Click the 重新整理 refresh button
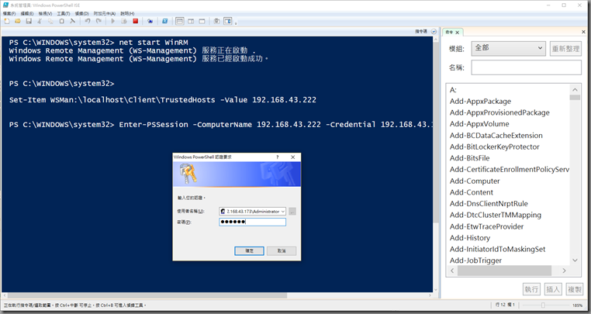Screen dimensions: 591x314 pyautogui.click(x=565, y=49)
